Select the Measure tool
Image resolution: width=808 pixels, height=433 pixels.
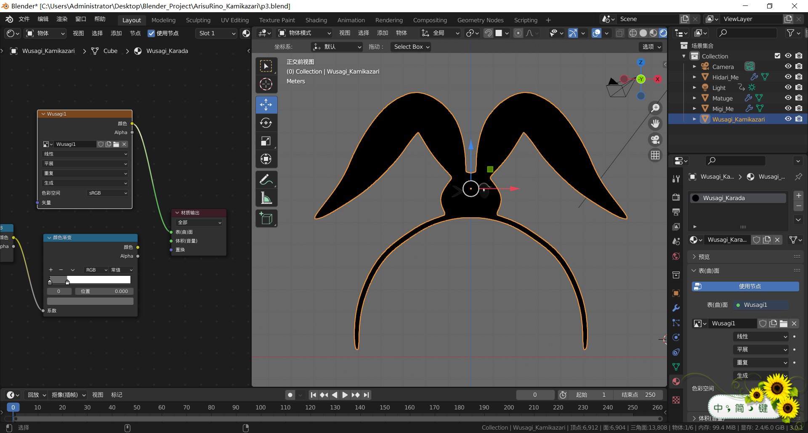[266, 198]
